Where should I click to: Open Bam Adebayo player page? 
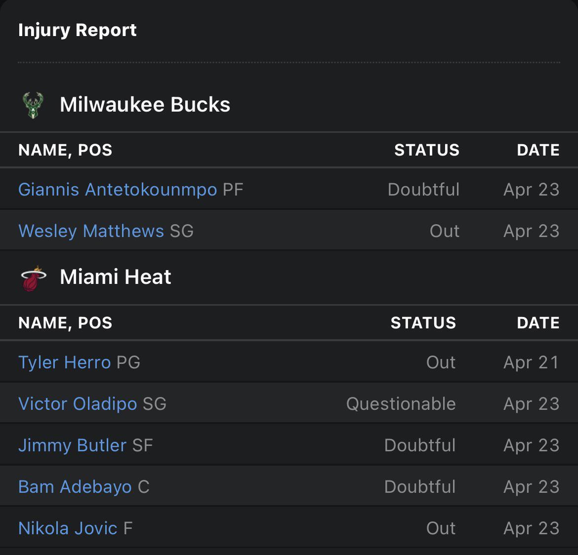point(75,487)
